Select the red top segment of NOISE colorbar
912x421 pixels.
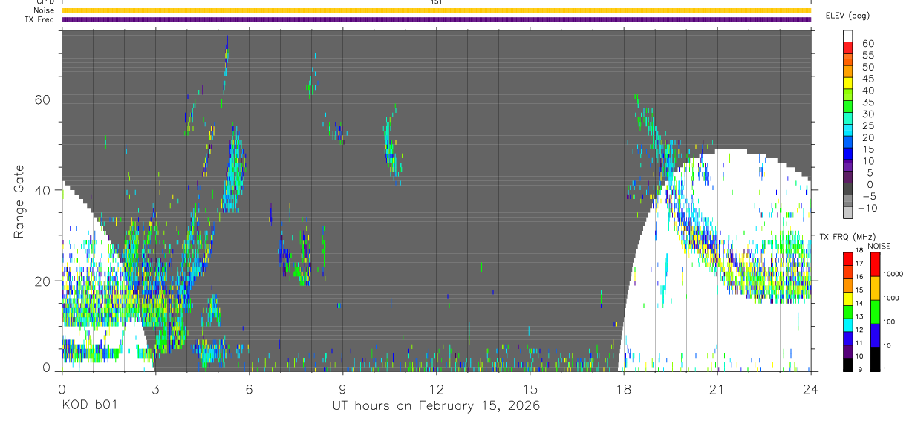pyautogui.click(x=876, y=264)
